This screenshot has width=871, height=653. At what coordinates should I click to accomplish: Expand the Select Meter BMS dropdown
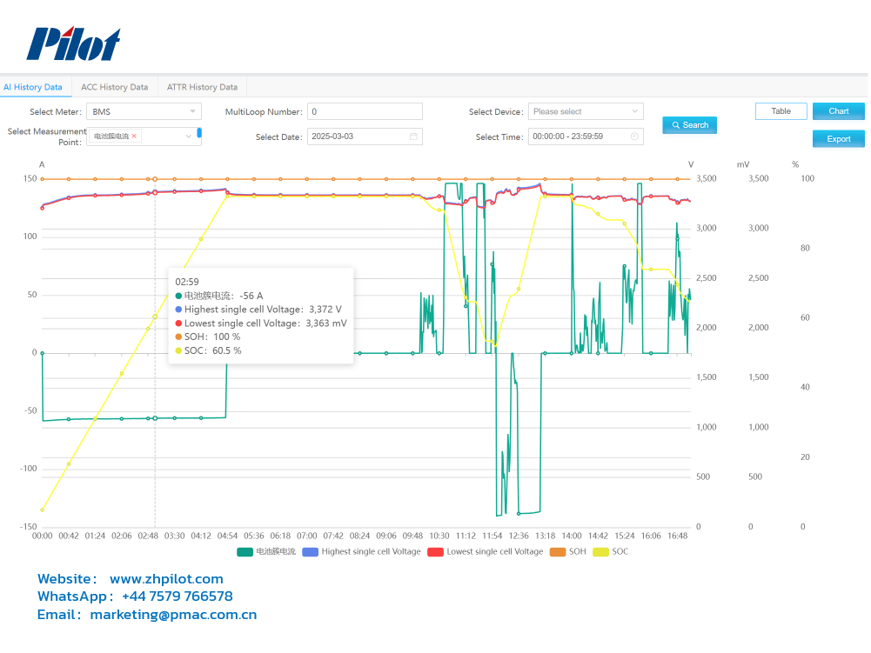coord(144,111)
